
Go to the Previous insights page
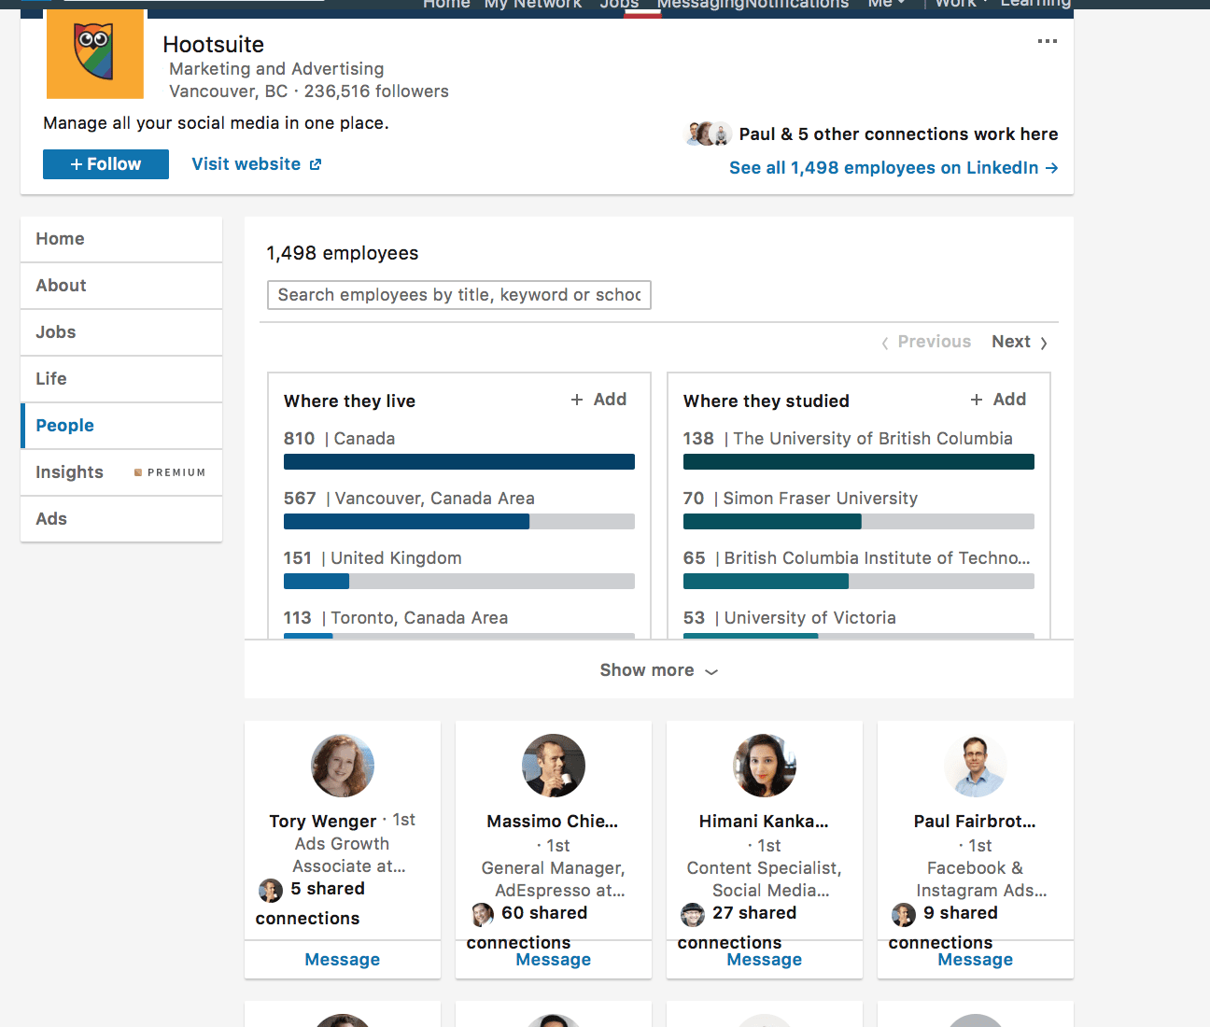click(926, 342)
